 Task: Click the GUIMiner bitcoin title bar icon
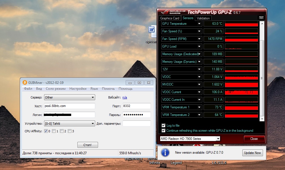(x=25, y=82)
